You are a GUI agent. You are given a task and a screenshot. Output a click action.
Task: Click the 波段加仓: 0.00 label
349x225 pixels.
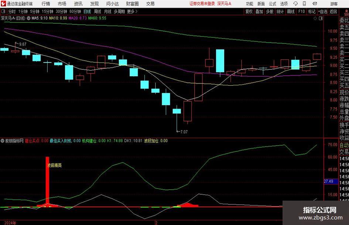pos(155,141)
